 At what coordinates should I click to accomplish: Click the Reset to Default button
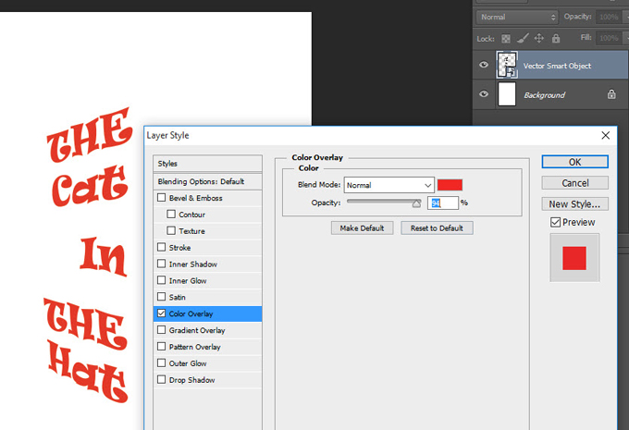coord(437,227)
